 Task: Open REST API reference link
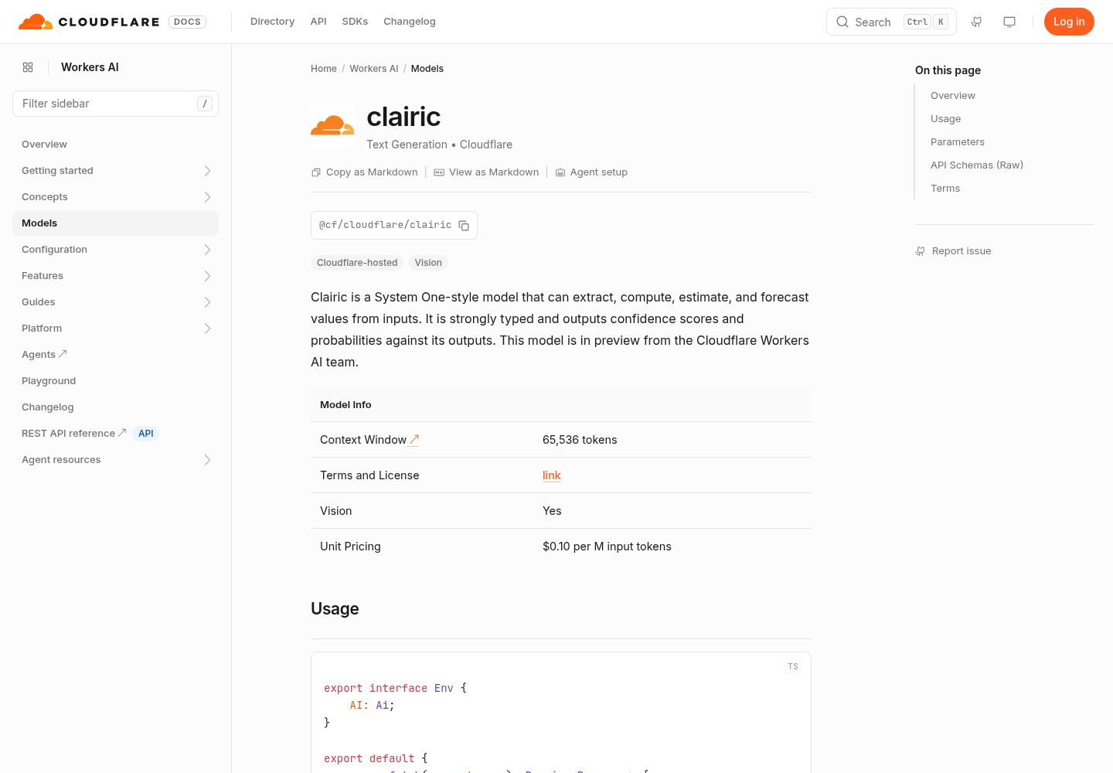click(73, 434)
